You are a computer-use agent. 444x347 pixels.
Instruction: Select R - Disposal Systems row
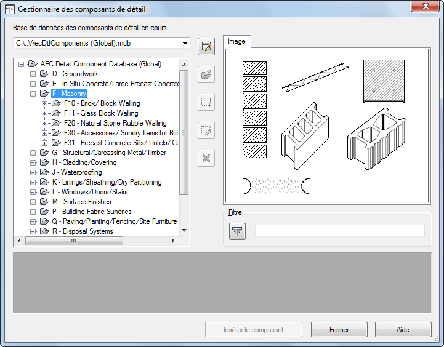[83, 231]
